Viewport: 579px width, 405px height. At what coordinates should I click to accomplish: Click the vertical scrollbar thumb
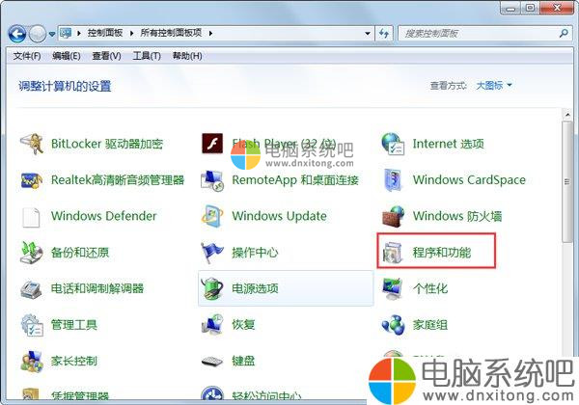point(567,181)
